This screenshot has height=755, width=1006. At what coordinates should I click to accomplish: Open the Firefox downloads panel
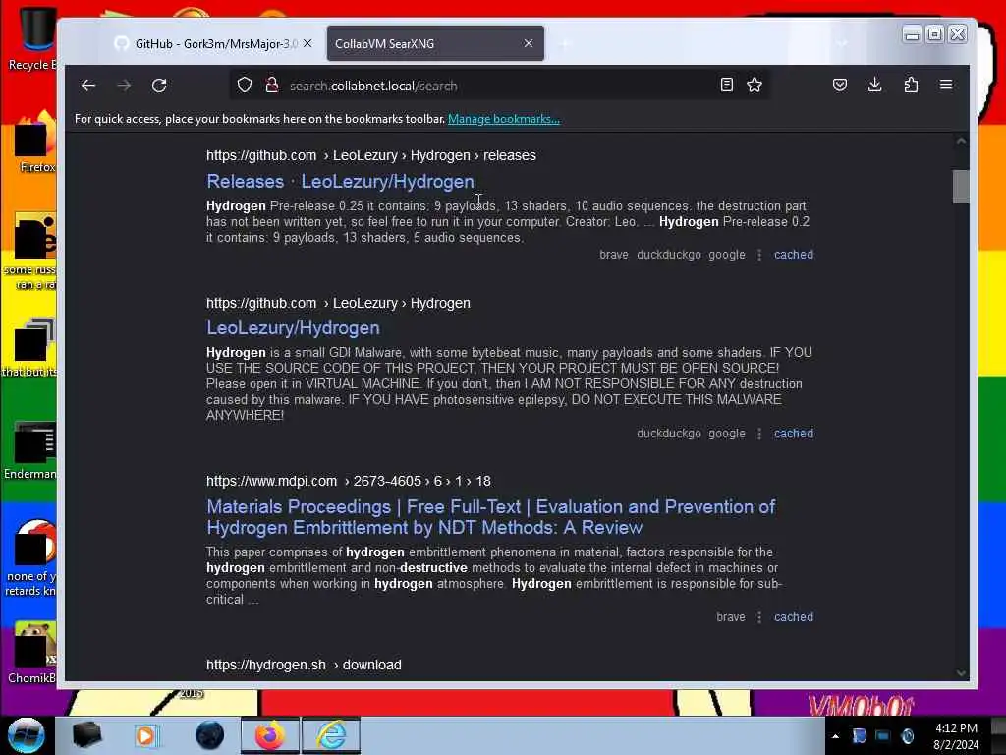pyautogui.click(x=875, y=85)
